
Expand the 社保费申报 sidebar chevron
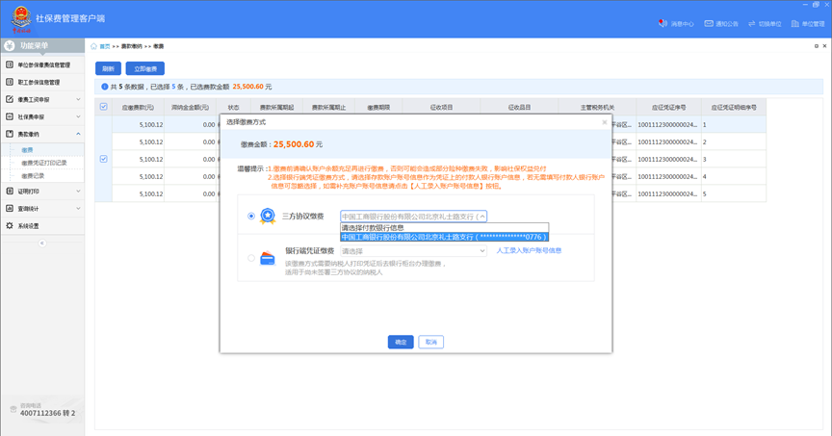(x=78, y=116)
